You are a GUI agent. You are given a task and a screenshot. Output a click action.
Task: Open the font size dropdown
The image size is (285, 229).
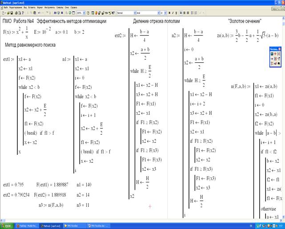pos(165,13)
